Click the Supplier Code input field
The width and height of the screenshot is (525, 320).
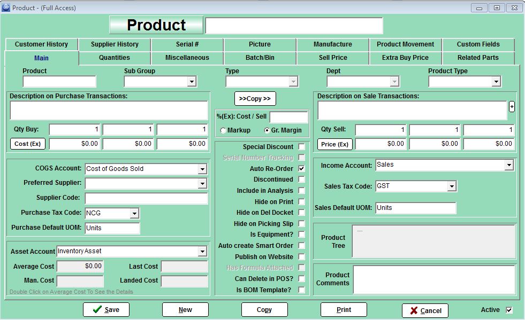pos(146,198)
